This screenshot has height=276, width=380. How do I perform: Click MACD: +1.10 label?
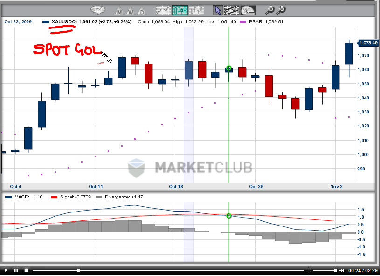click(x=28, y=197)
